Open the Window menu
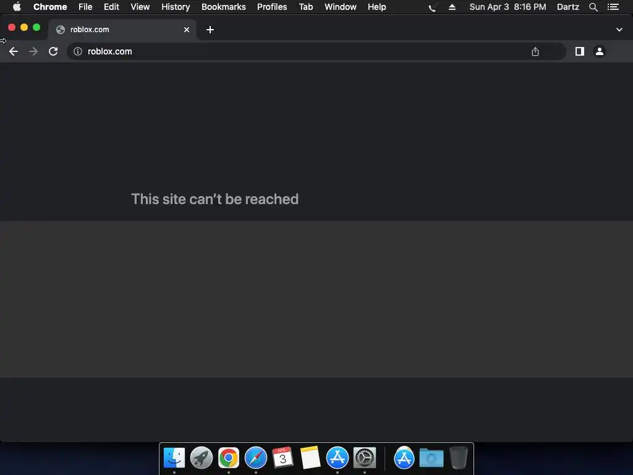633x475 pixels. 341,7
